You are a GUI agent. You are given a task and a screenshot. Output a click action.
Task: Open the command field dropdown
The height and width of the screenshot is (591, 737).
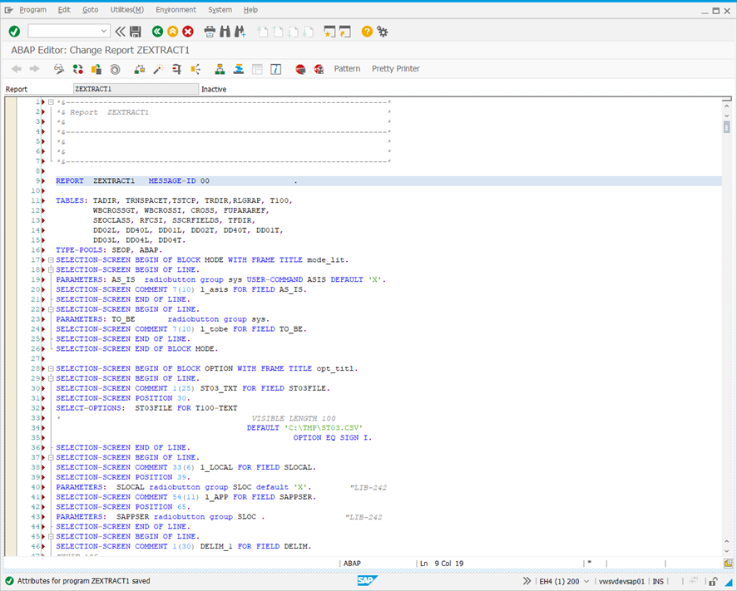coord(103,31)
